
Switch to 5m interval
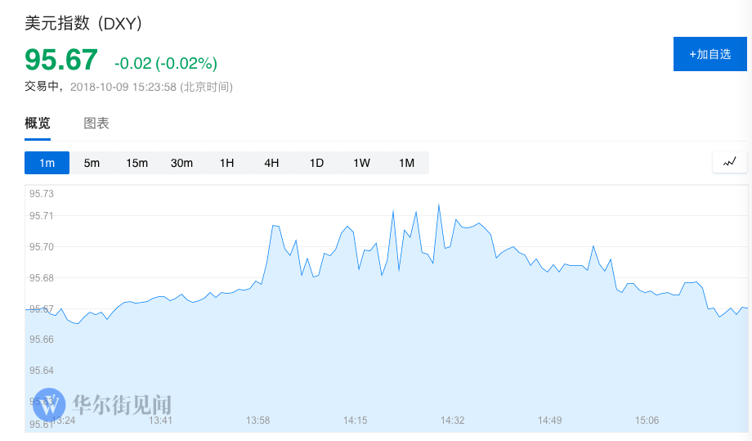(x=92, y=163)
